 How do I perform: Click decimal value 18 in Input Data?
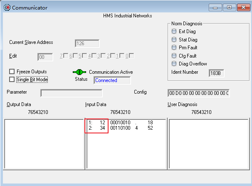tap(150, 123)
